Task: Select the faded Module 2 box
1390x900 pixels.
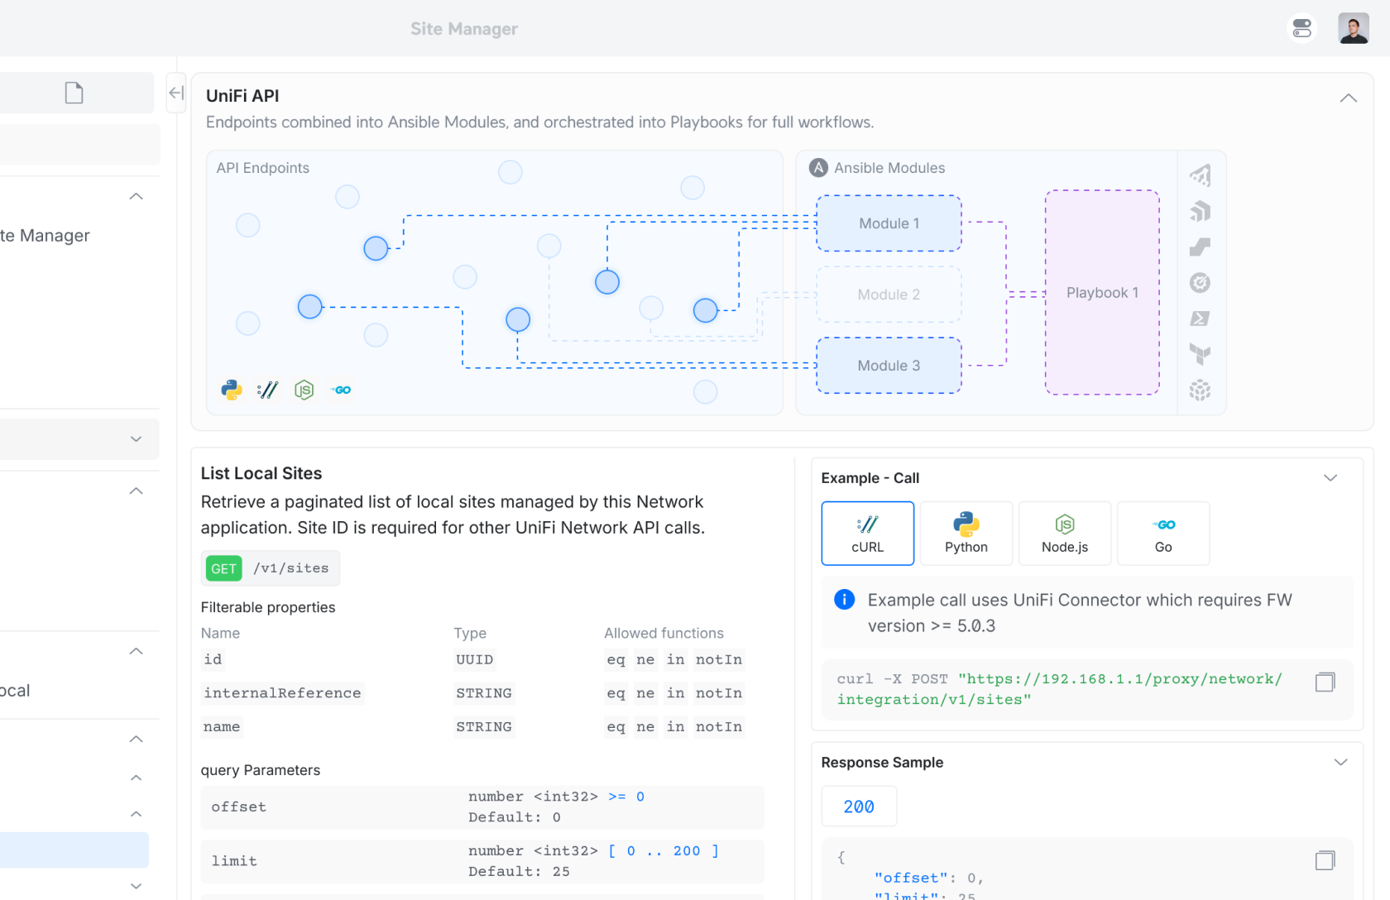Action: click(x=889, y=294)
